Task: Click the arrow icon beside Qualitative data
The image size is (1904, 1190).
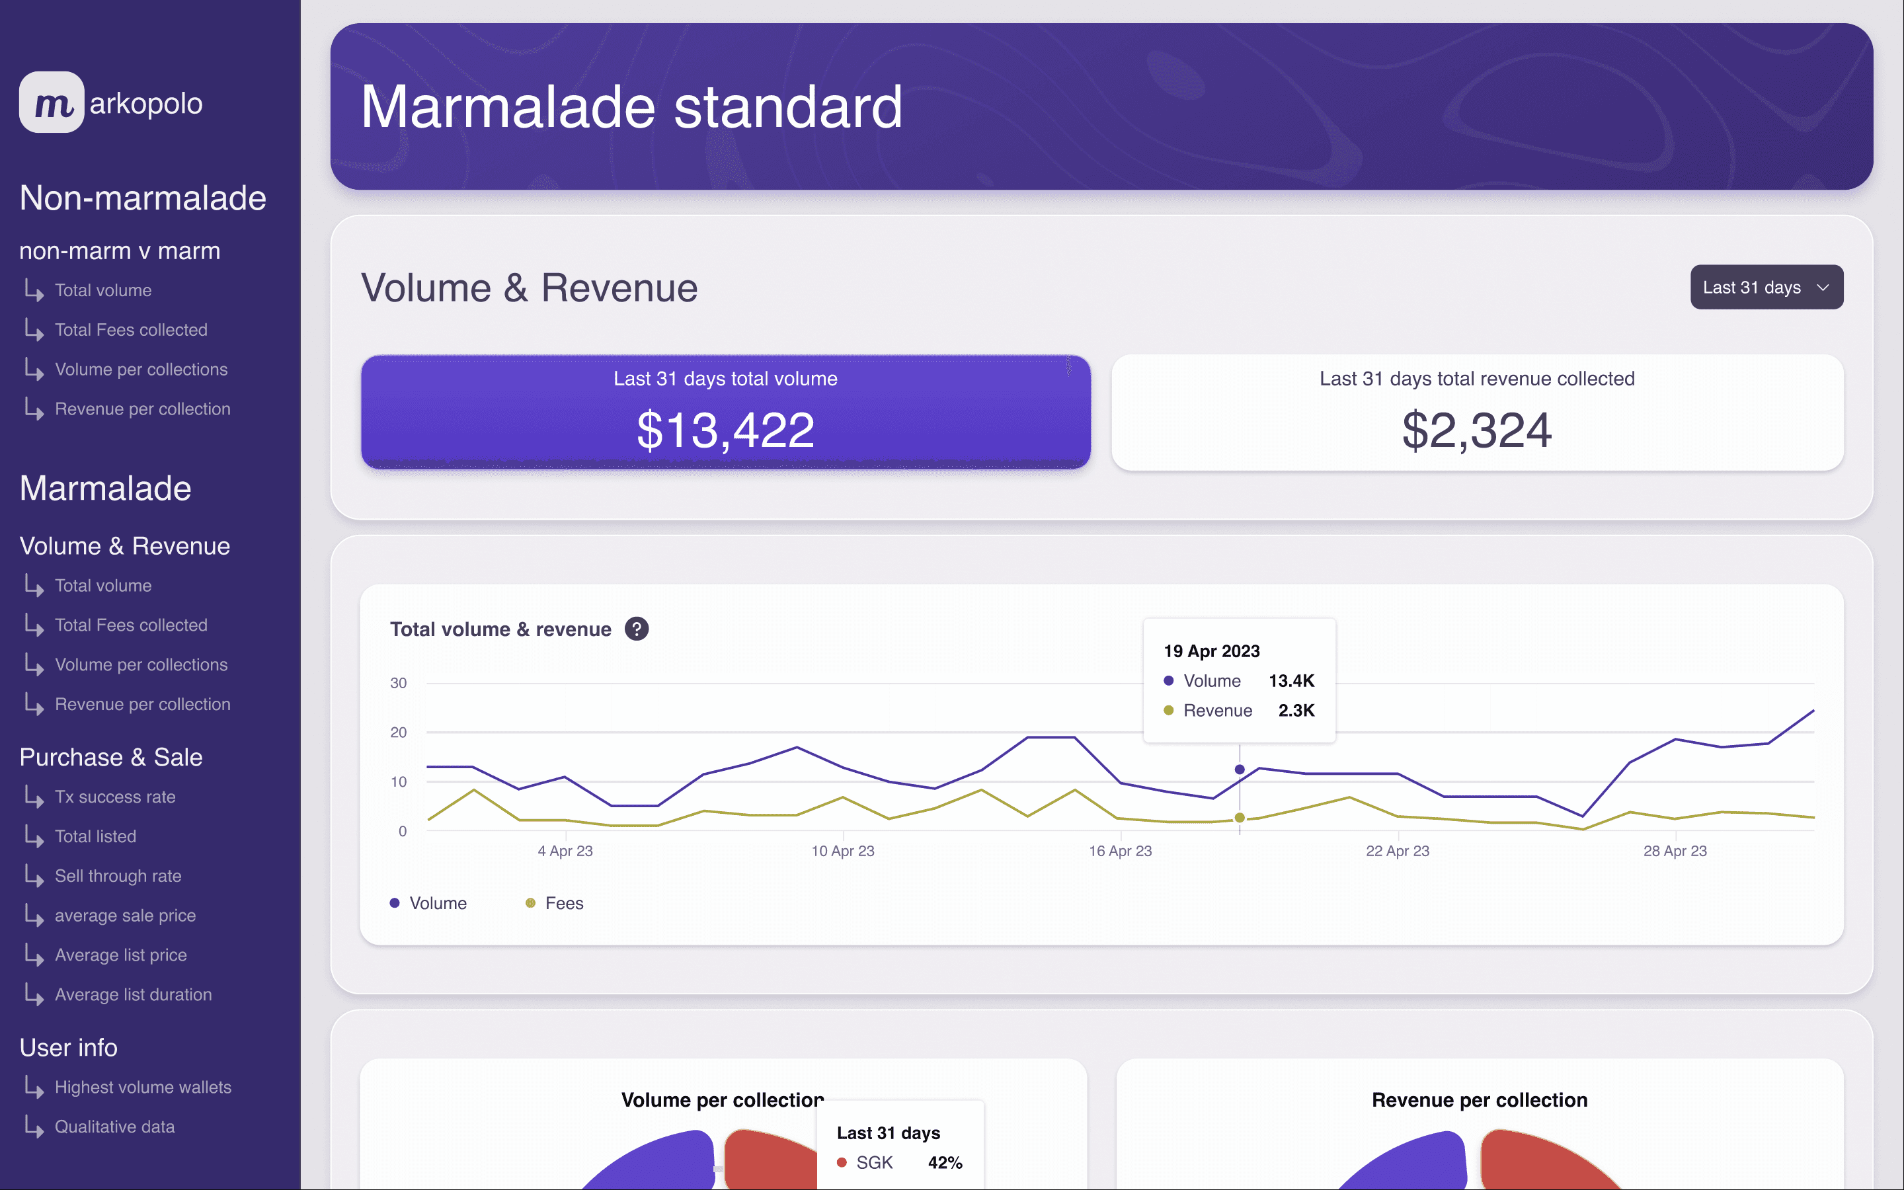Action: tap(34, 1127)
